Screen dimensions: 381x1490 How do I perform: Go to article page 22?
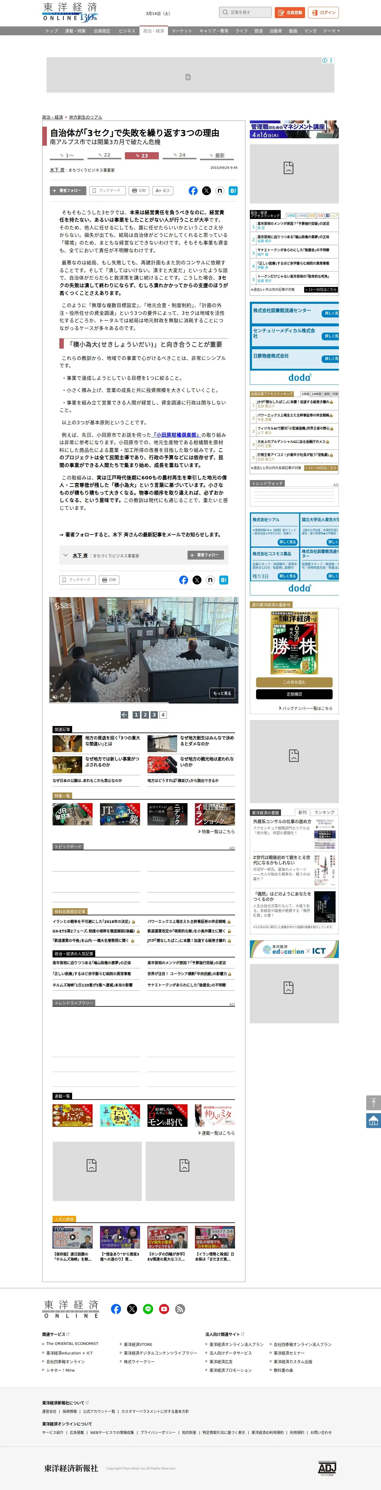(104, 155)
